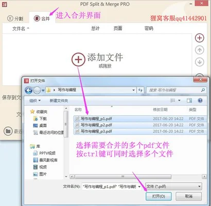Click the move up arrow icon in sidebar
The width and height of the screenshot is (211, 206).
200,50
